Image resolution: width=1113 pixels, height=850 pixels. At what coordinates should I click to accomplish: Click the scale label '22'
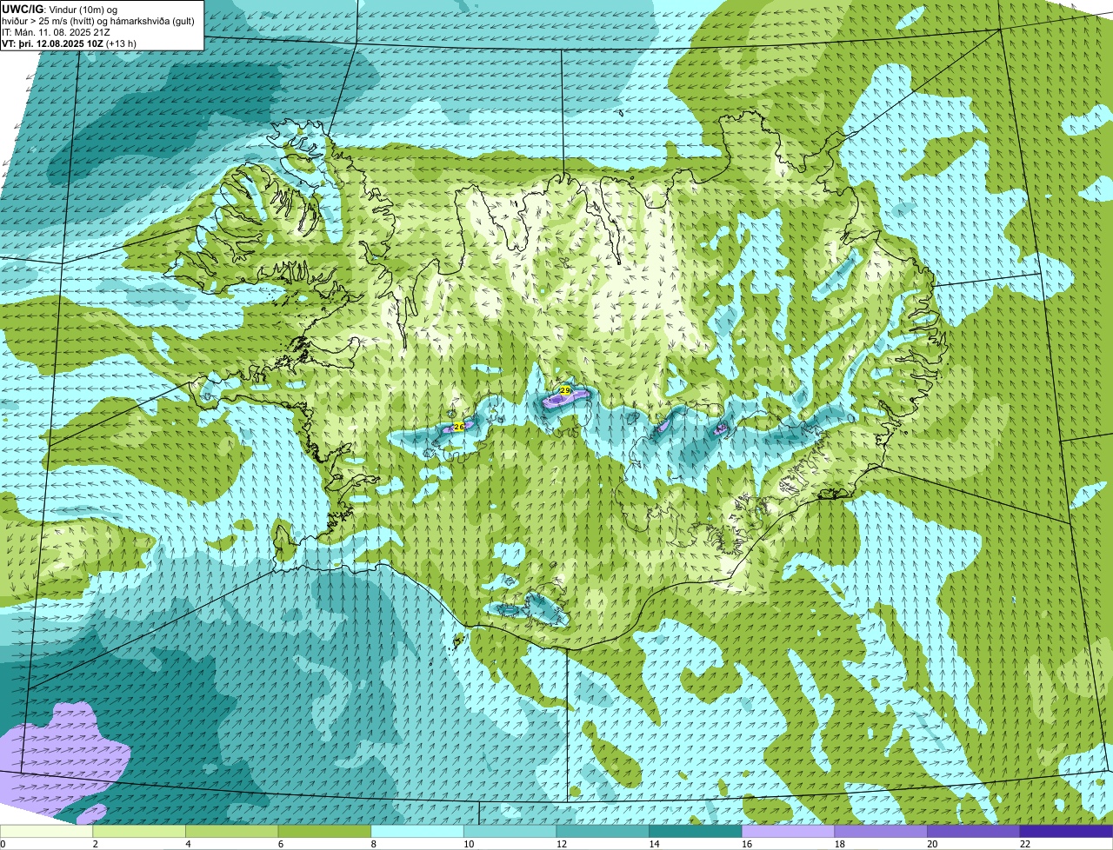coord(1024,844)
